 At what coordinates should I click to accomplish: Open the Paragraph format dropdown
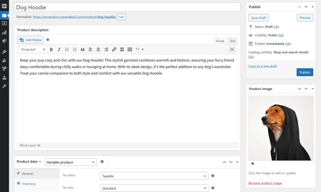(x=33, y=49)
